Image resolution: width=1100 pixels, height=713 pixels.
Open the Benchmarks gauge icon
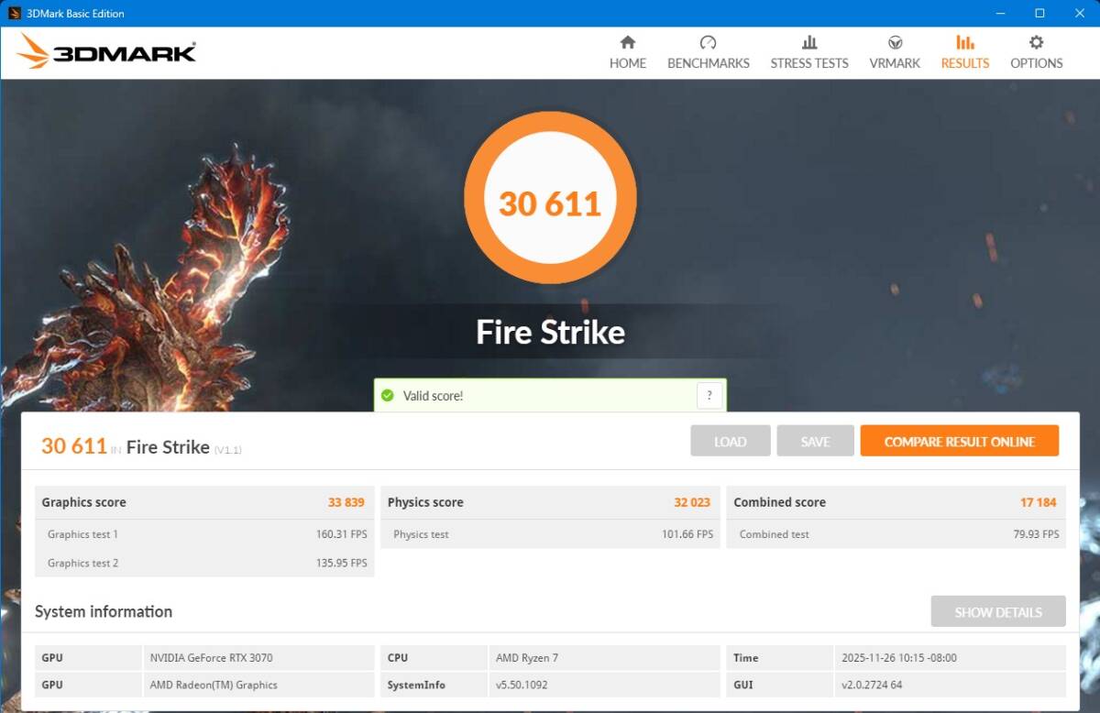pos(708,42)
